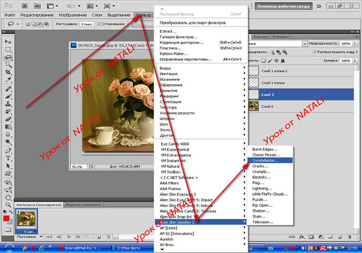Go to first animation frame
Viewport: 362px width, 253px height.
tap(49, 237)
